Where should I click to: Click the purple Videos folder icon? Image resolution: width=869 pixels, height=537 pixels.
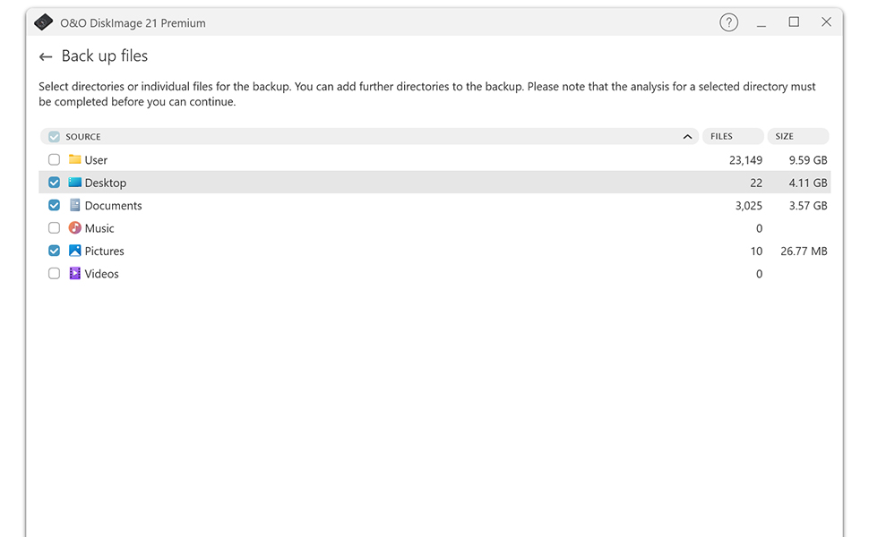coord(75,274)
